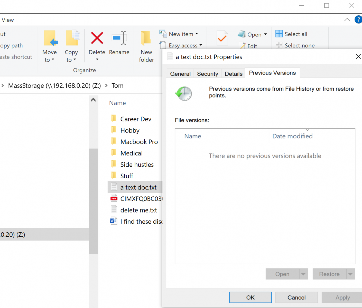The width and height of the screenshot is (362, 308).
Task: Click the New item icon
Action: click(163, 34)
